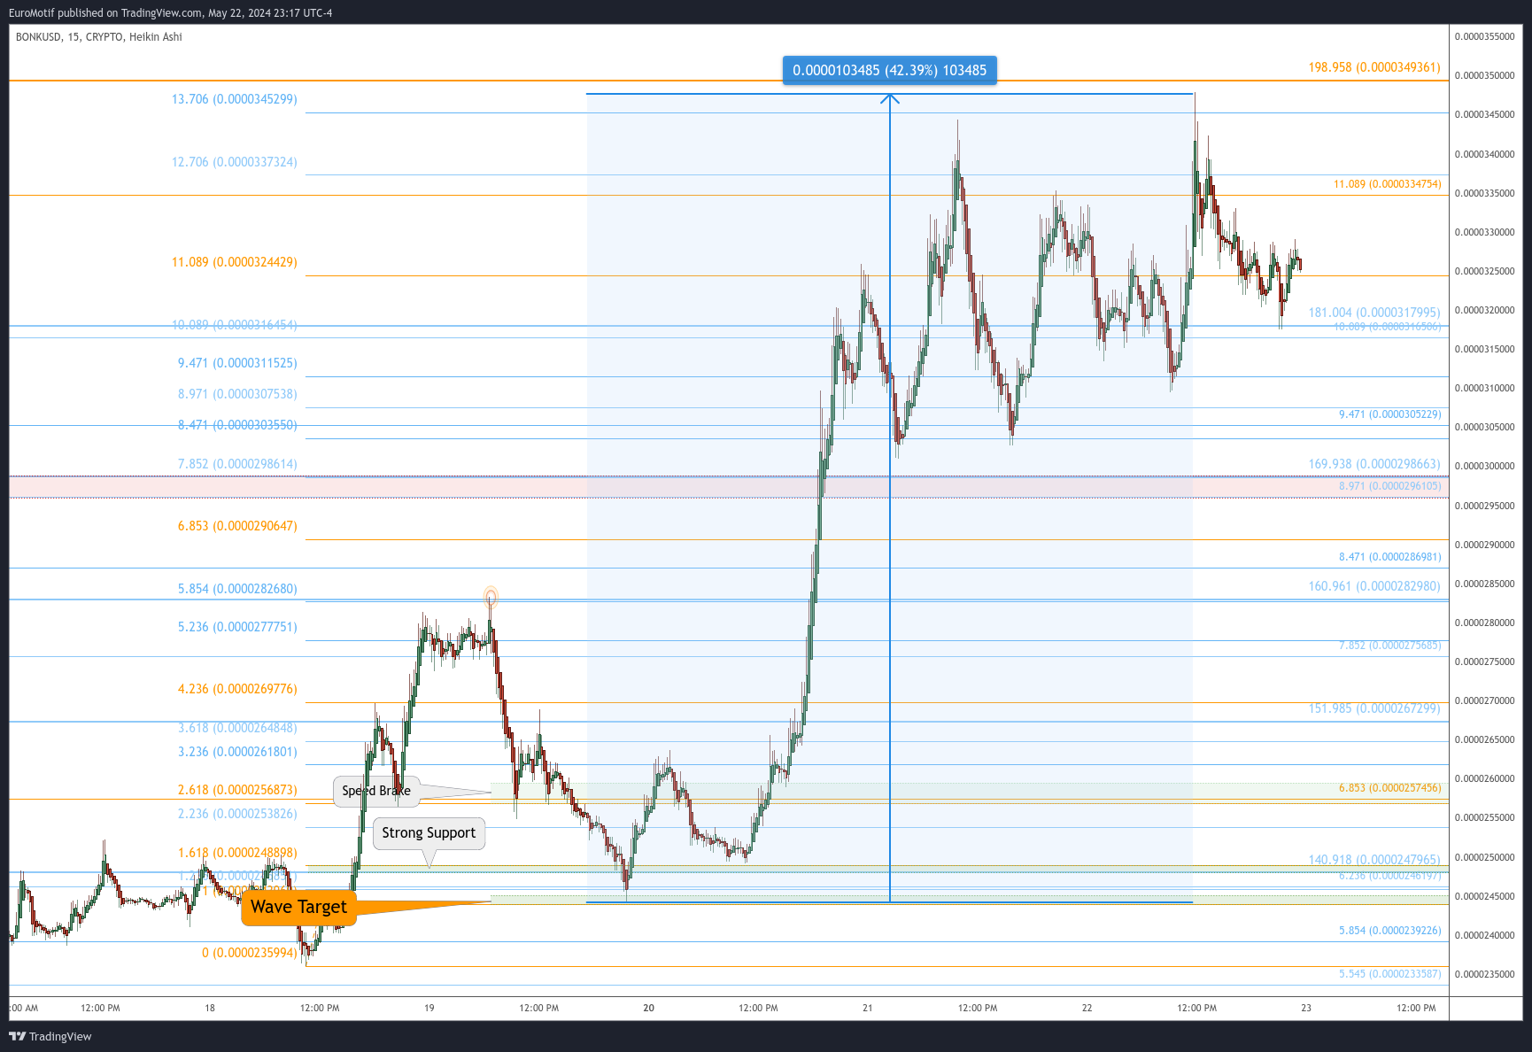The image size is (1532, 1052).
Task: Click right label 140.918 (0.0000247965)
Action: point(1374,860)
